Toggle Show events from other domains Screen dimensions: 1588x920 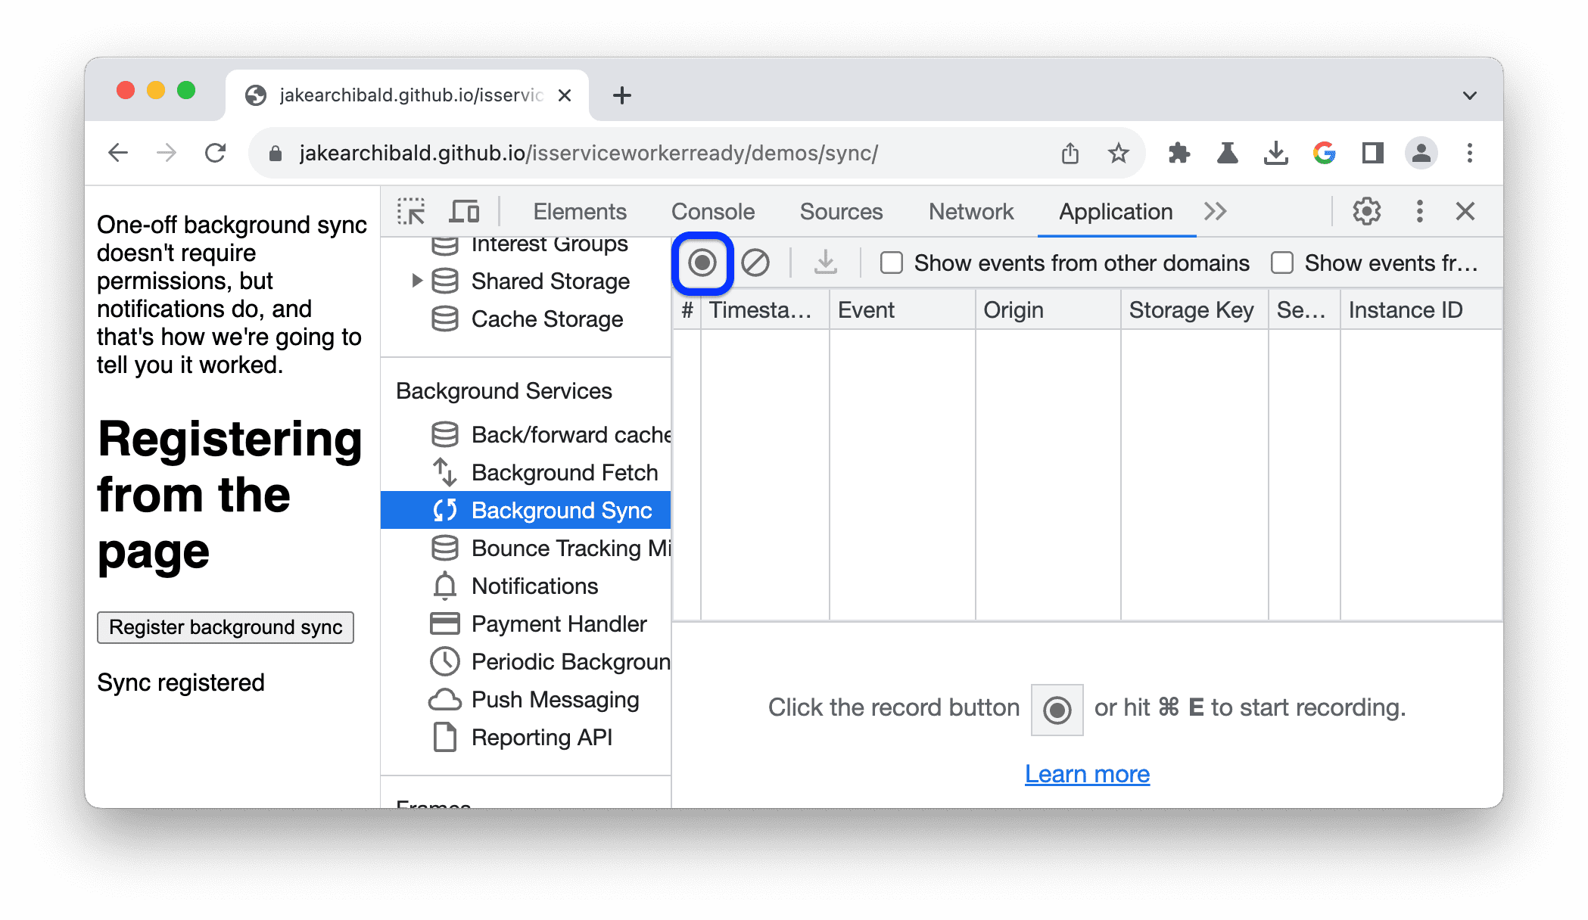coord(892,263)
